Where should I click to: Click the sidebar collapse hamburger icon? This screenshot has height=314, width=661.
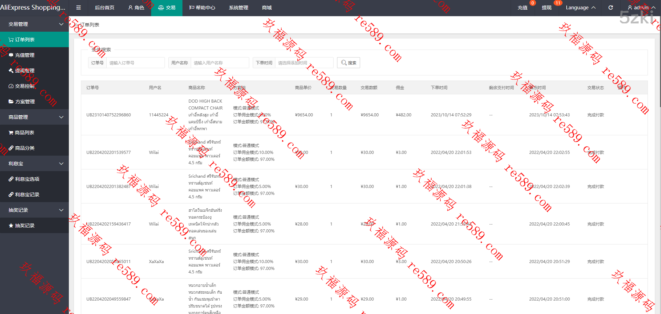pos(78,8)
